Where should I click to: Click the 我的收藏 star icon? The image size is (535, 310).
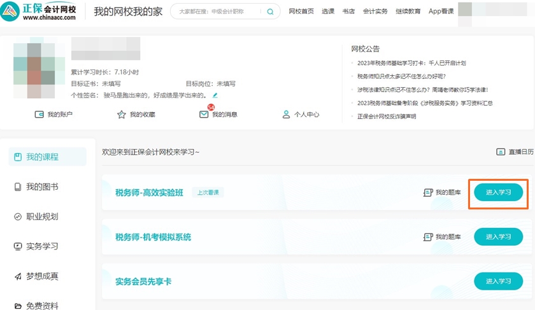122,114
